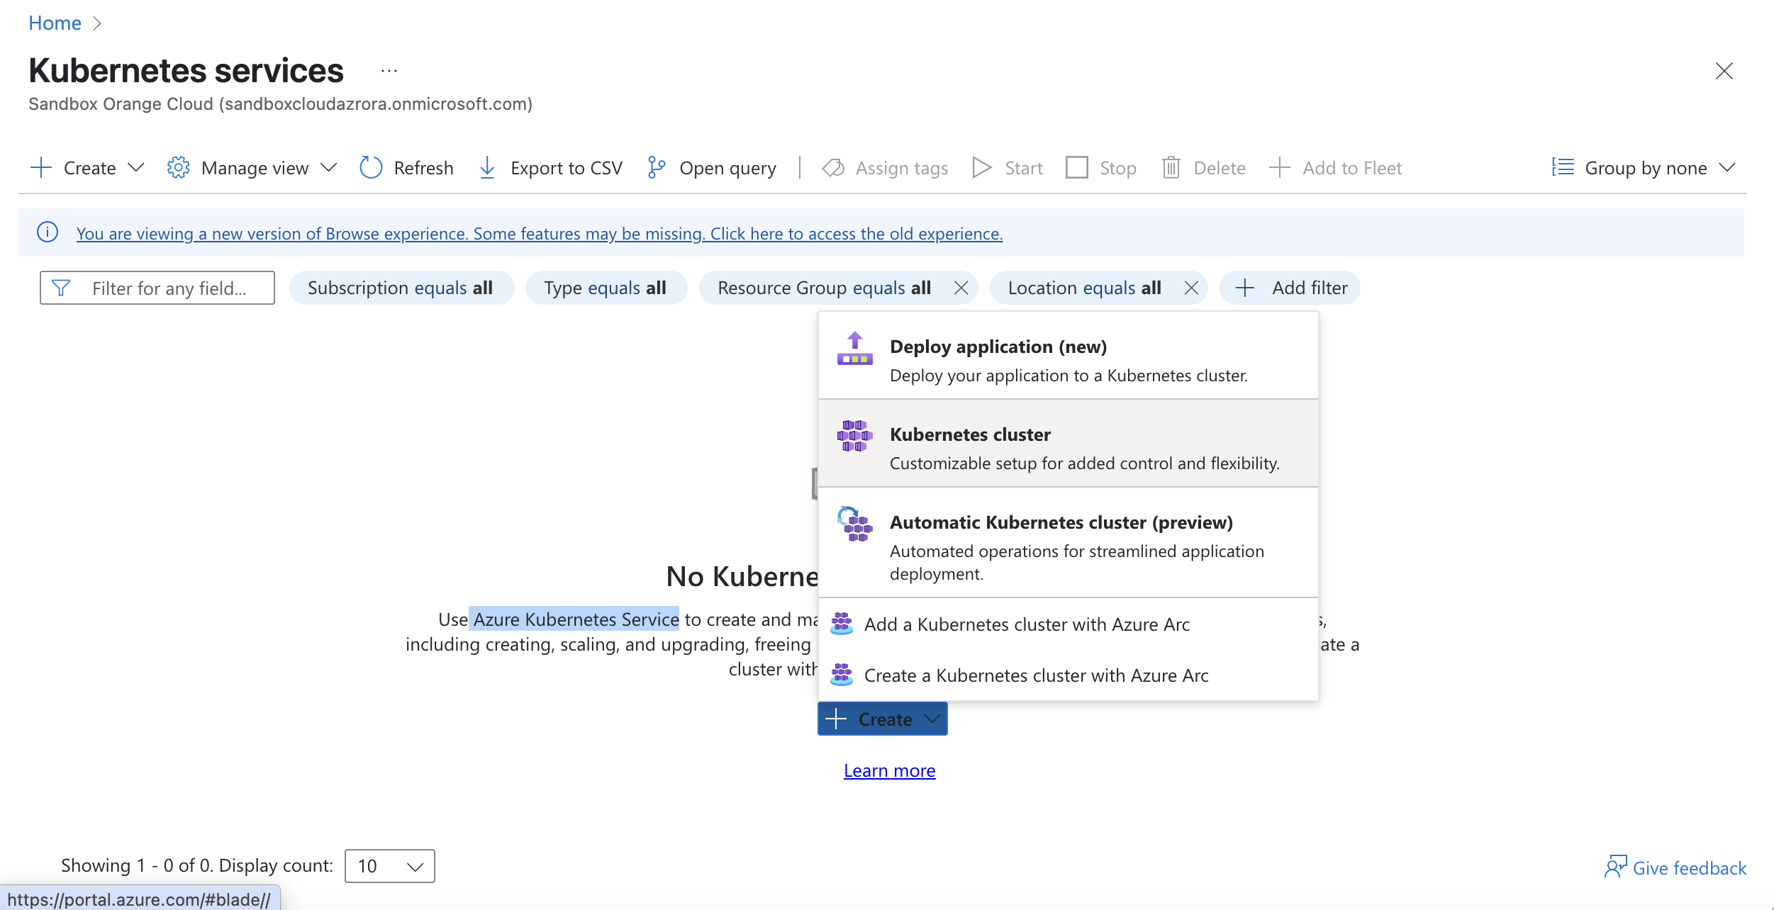Click the Manage view gear icon
Screen dimensions: 1774x910
tap(178, 168)
